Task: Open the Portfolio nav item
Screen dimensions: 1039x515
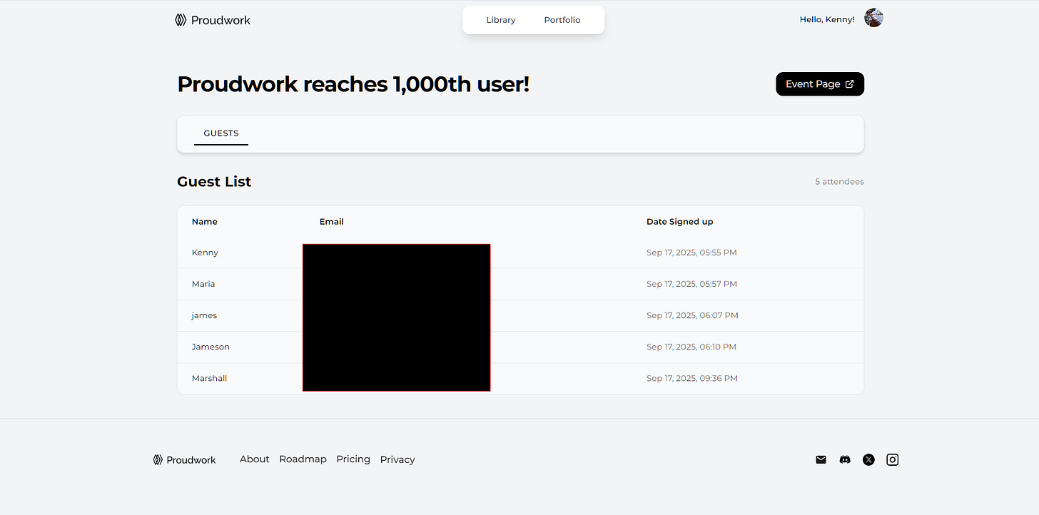Action: coord(562,20)
